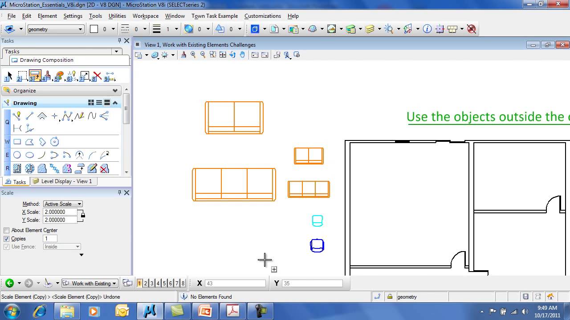Open Internet Explorer from the taskbar
This screenshot has height=320, width=570.
point(40,311)
